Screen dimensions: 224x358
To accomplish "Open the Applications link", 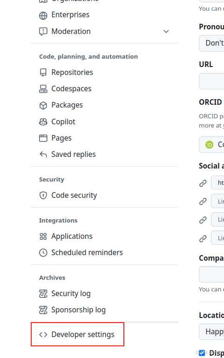I will [x=72, y=236].
